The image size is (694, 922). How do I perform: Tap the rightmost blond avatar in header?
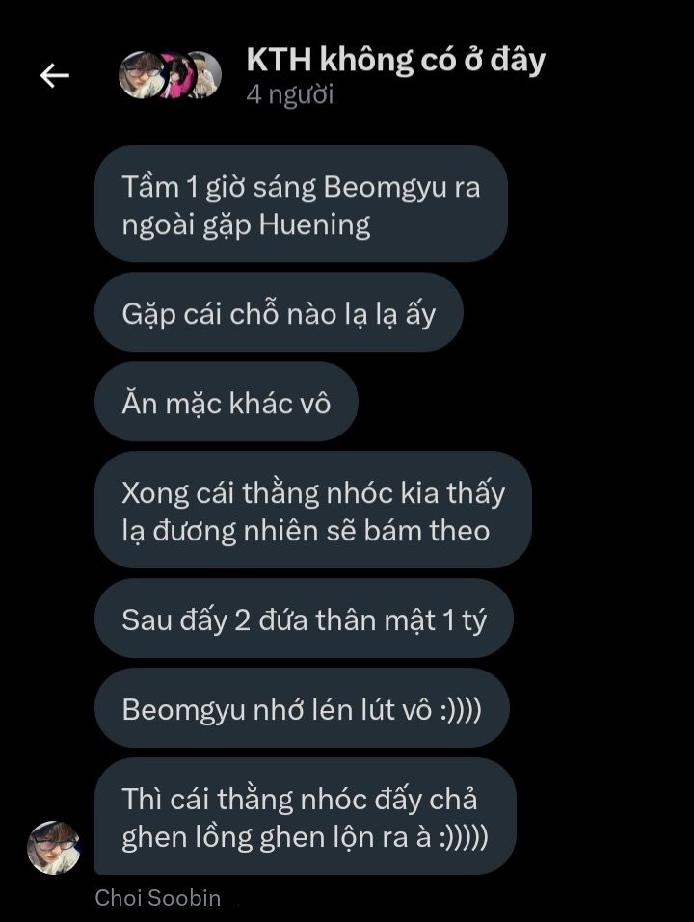206,75
